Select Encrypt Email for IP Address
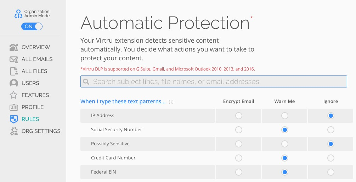 pos(239,116)
